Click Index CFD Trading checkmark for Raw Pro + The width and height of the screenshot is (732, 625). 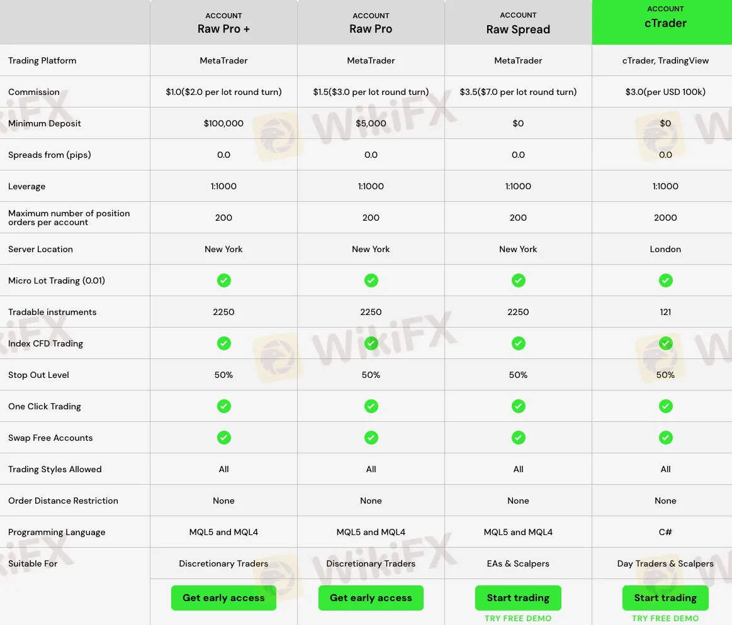pyautogui.click(x=223, y=343)
